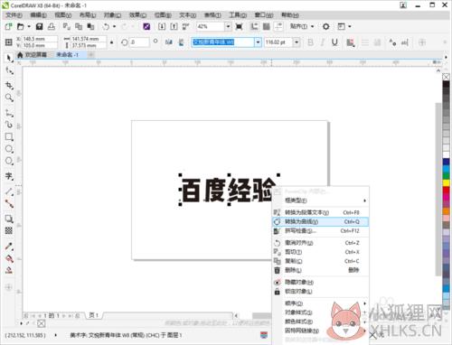This screenshot has width=452, height=345.
Task: Select the Parallel Dimension tool
Action: [x=9, y=191]
